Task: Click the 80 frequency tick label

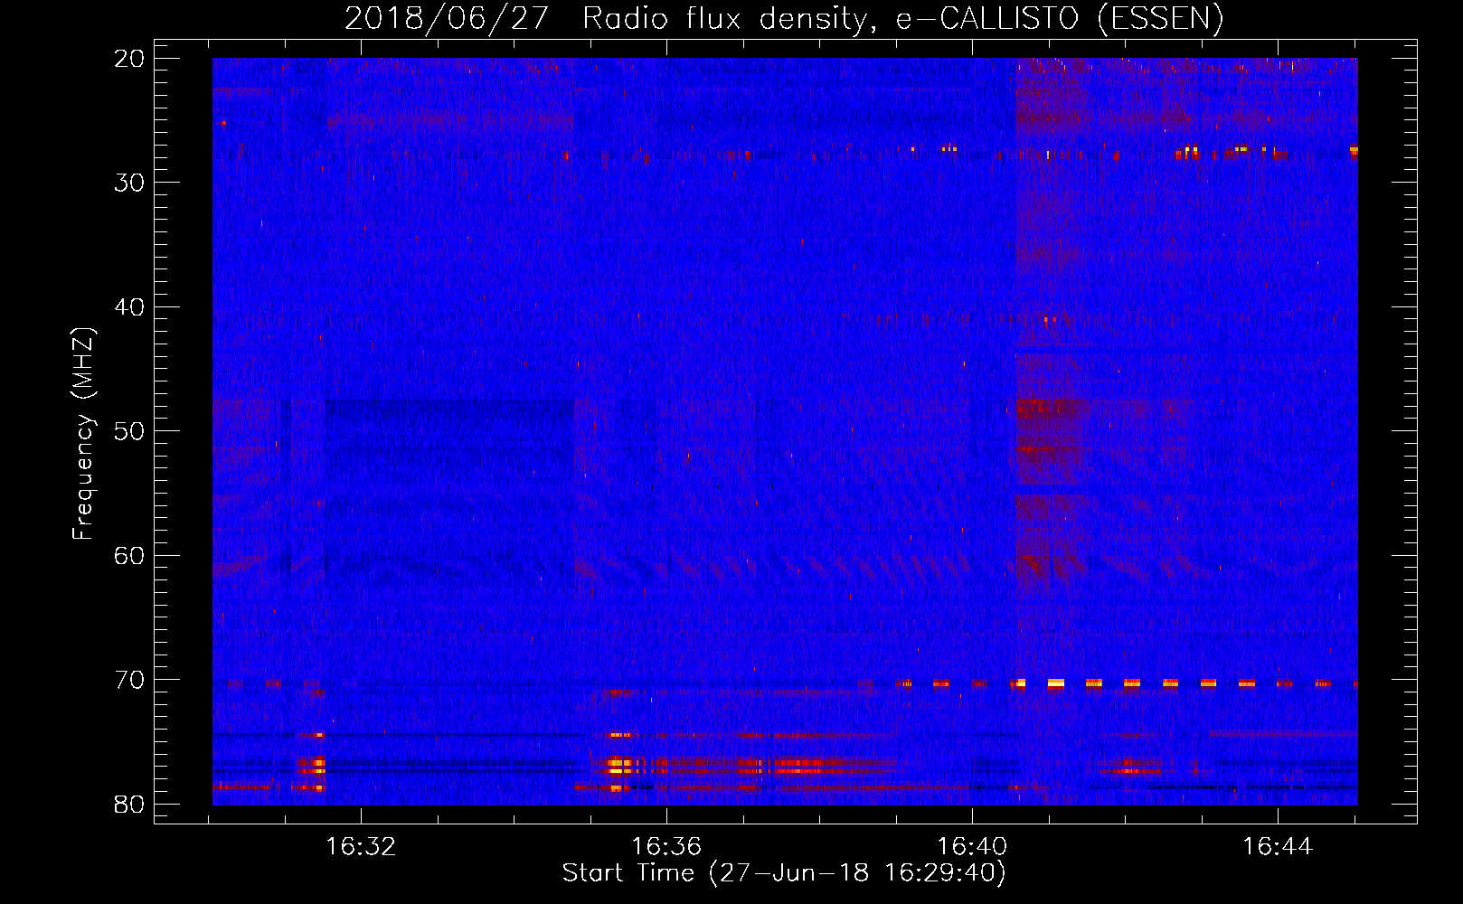Action: click(130, 805)
